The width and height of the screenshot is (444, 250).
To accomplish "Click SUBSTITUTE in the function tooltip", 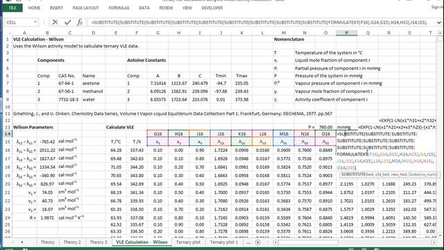I will [x=353, y=174].
